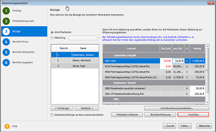Open the Berichte Firma step

tap(20, 42)
